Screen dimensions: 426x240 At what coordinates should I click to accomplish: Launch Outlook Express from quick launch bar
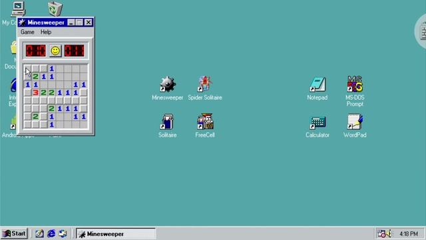pyautogui.click(x=63, y=233)
